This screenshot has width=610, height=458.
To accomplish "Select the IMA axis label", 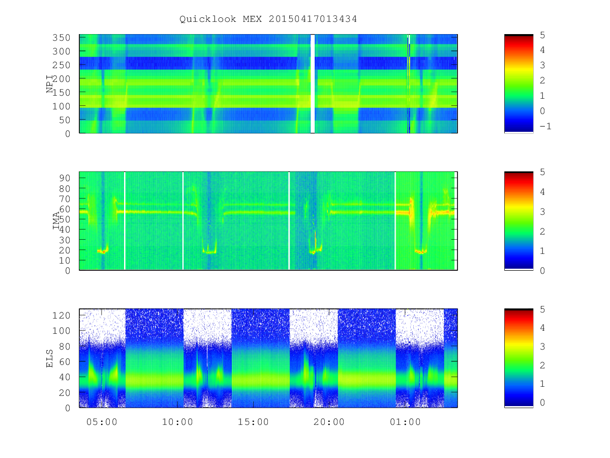I will pos(56,221).
